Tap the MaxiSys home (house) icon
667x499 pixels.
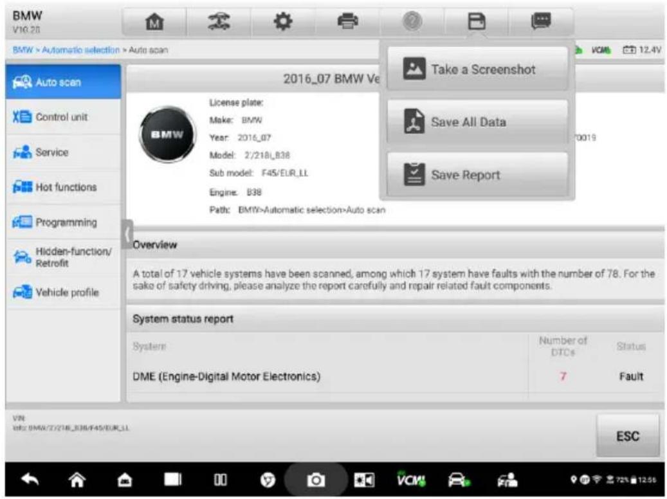point(125,480)
